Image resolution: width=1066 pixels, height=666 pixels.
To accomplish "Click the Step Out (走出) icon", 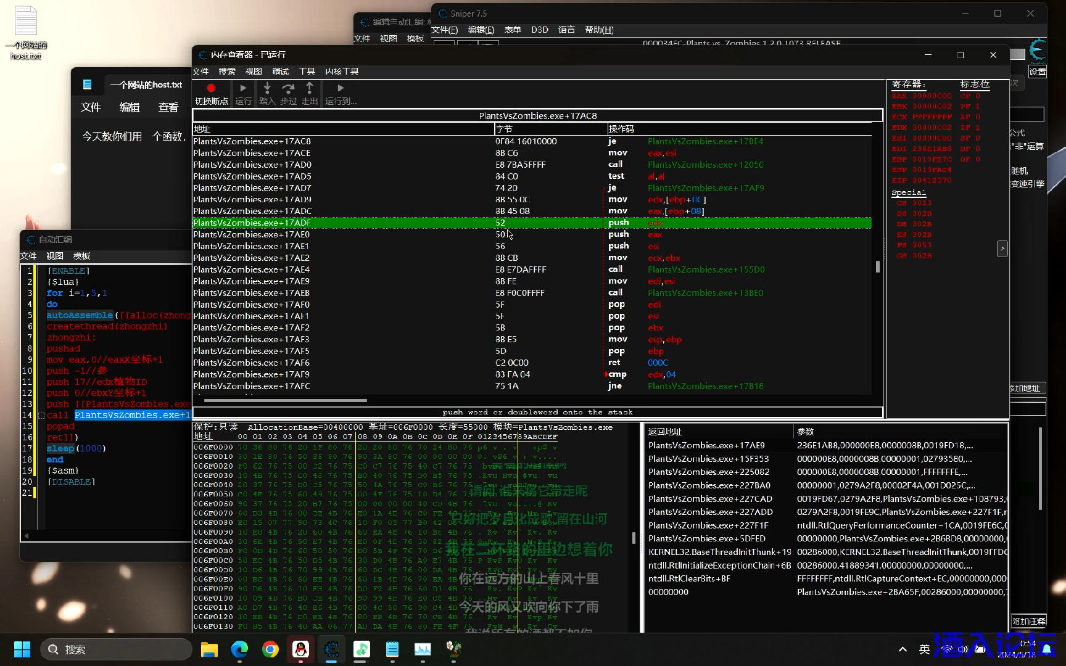I will coord(310,88).
